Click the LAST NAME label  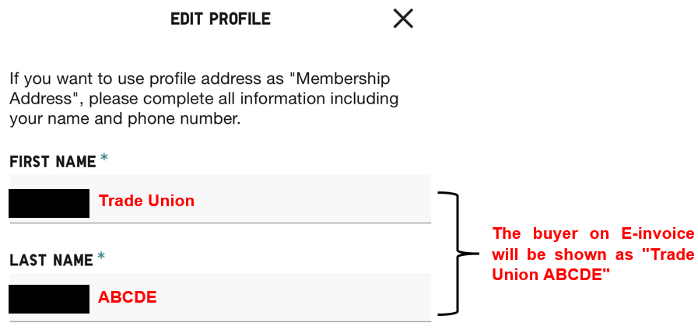click(x=50, y=261)
